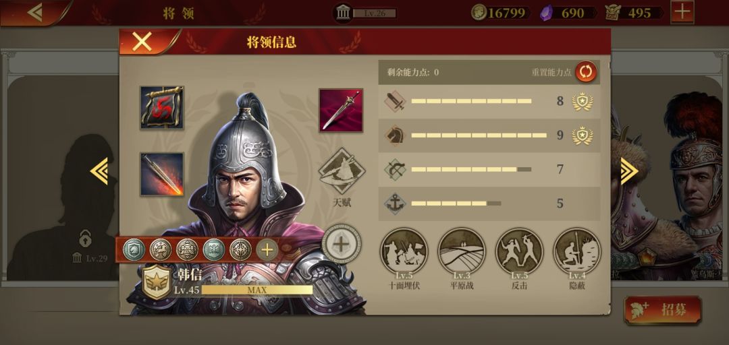Go to the next general with right chevron
The height and width of the screenshot is (345, 729).
pyautogui.click(x=630, y=171)
